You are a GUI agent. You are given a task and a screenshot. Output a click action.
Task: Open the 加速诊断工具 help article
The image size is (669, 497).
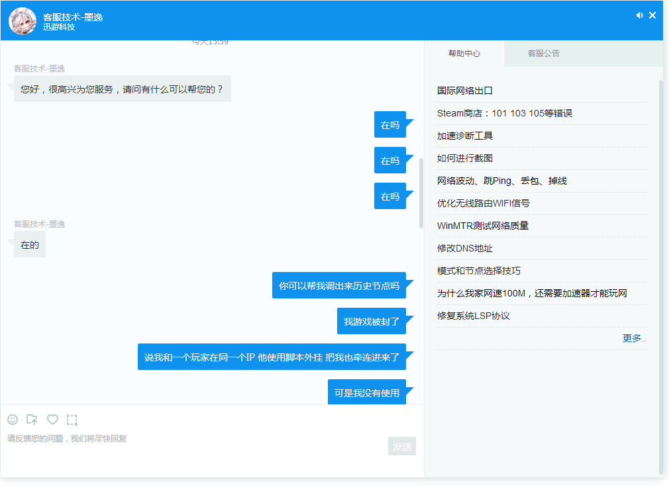[465, 136]
